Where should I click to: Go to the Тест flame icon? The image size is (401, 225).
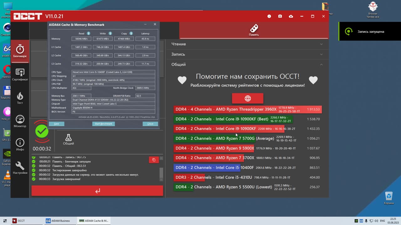click(20, 98)
